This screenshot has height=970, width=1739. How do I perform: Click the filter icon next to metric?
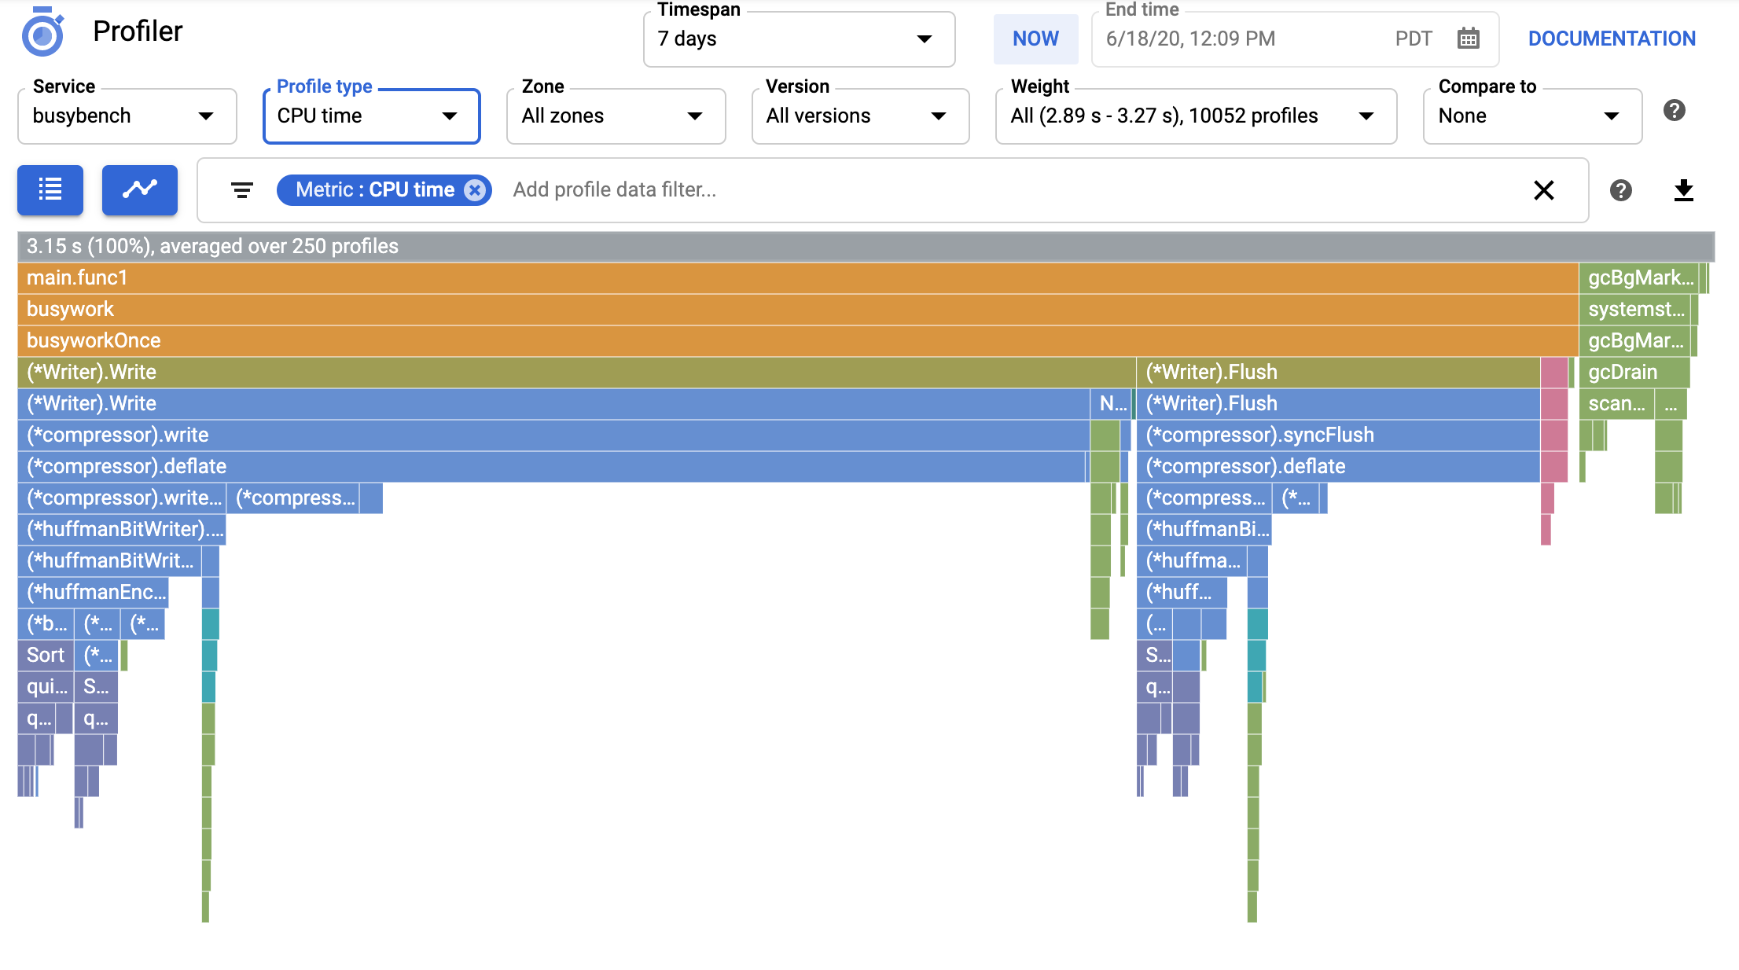pyautogui.click(x=239, y=189)
